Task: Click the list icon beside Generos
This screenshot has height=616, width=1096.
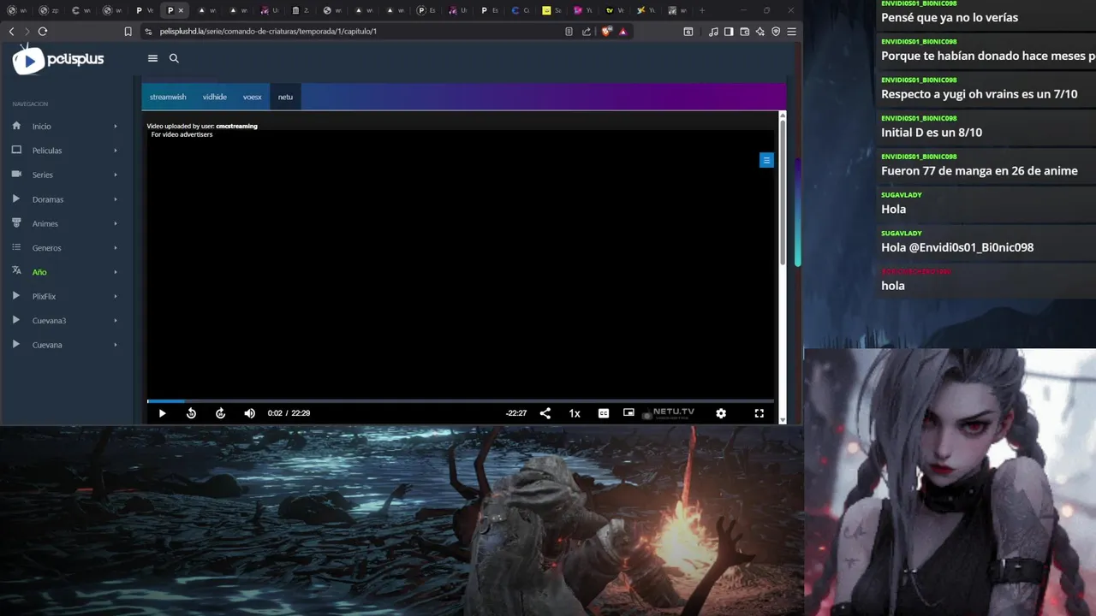Action: pyautogui.click(x=16, y=247)
